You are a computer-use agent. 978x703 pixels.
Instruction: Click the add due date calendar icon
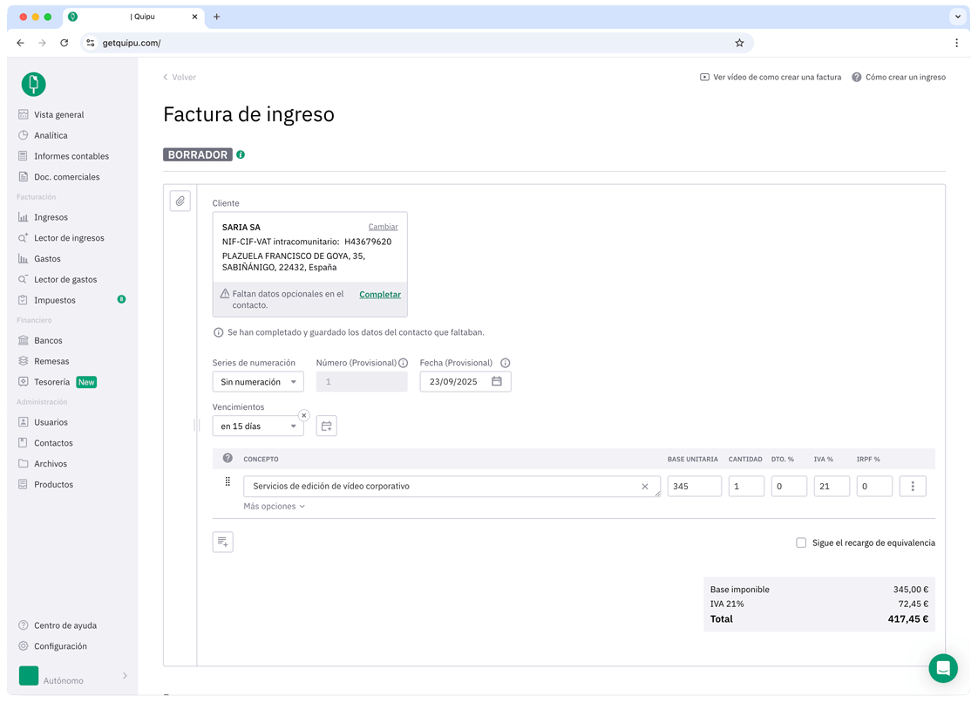tap(326, 427)
